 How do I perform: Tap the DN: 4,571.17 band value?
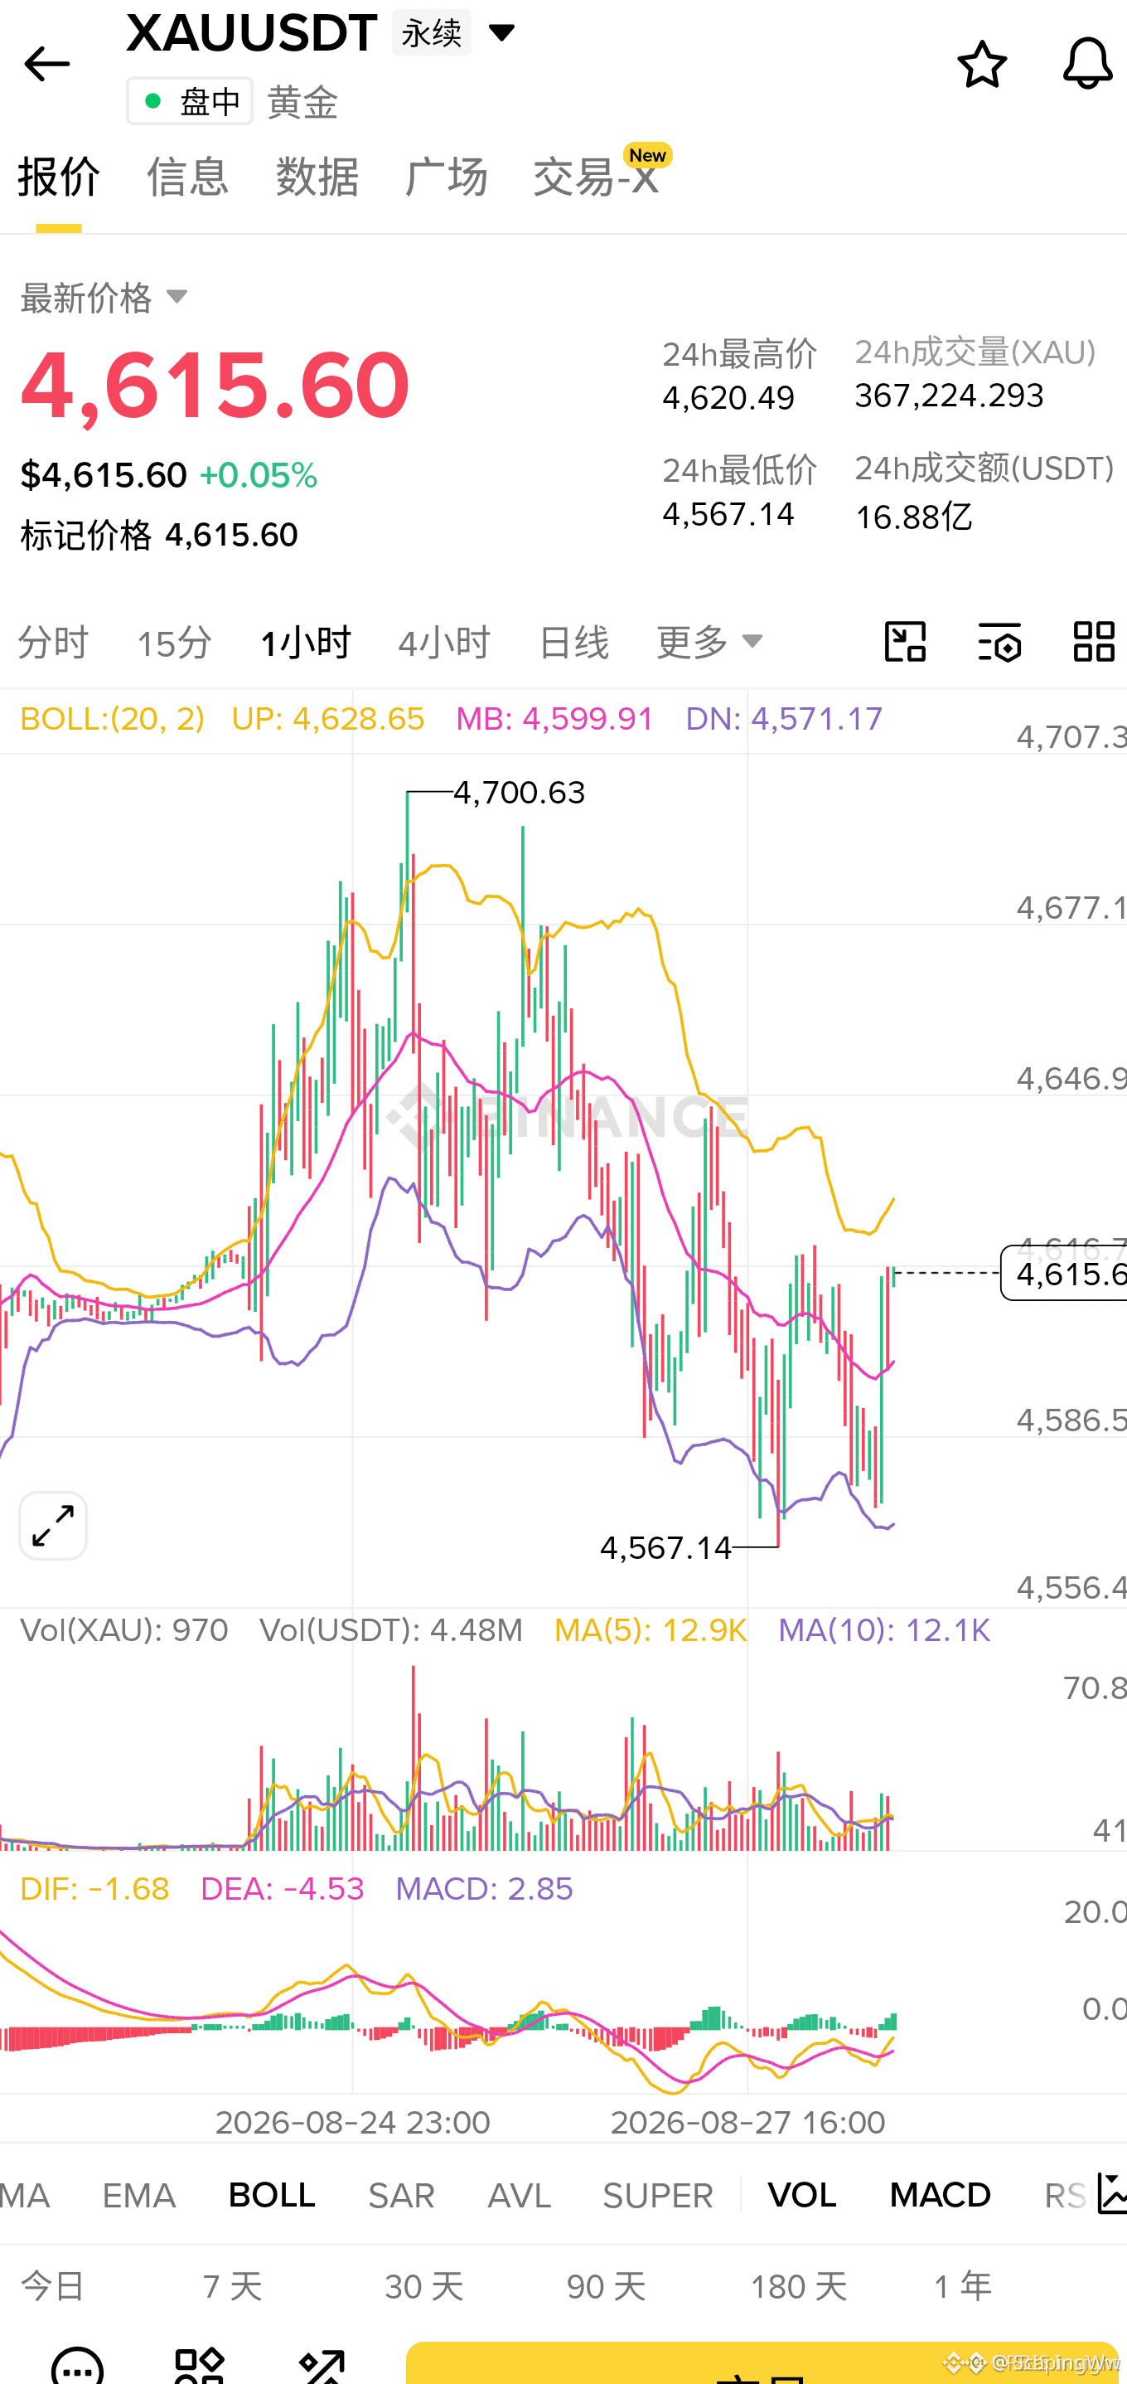[x=784, y=719]
